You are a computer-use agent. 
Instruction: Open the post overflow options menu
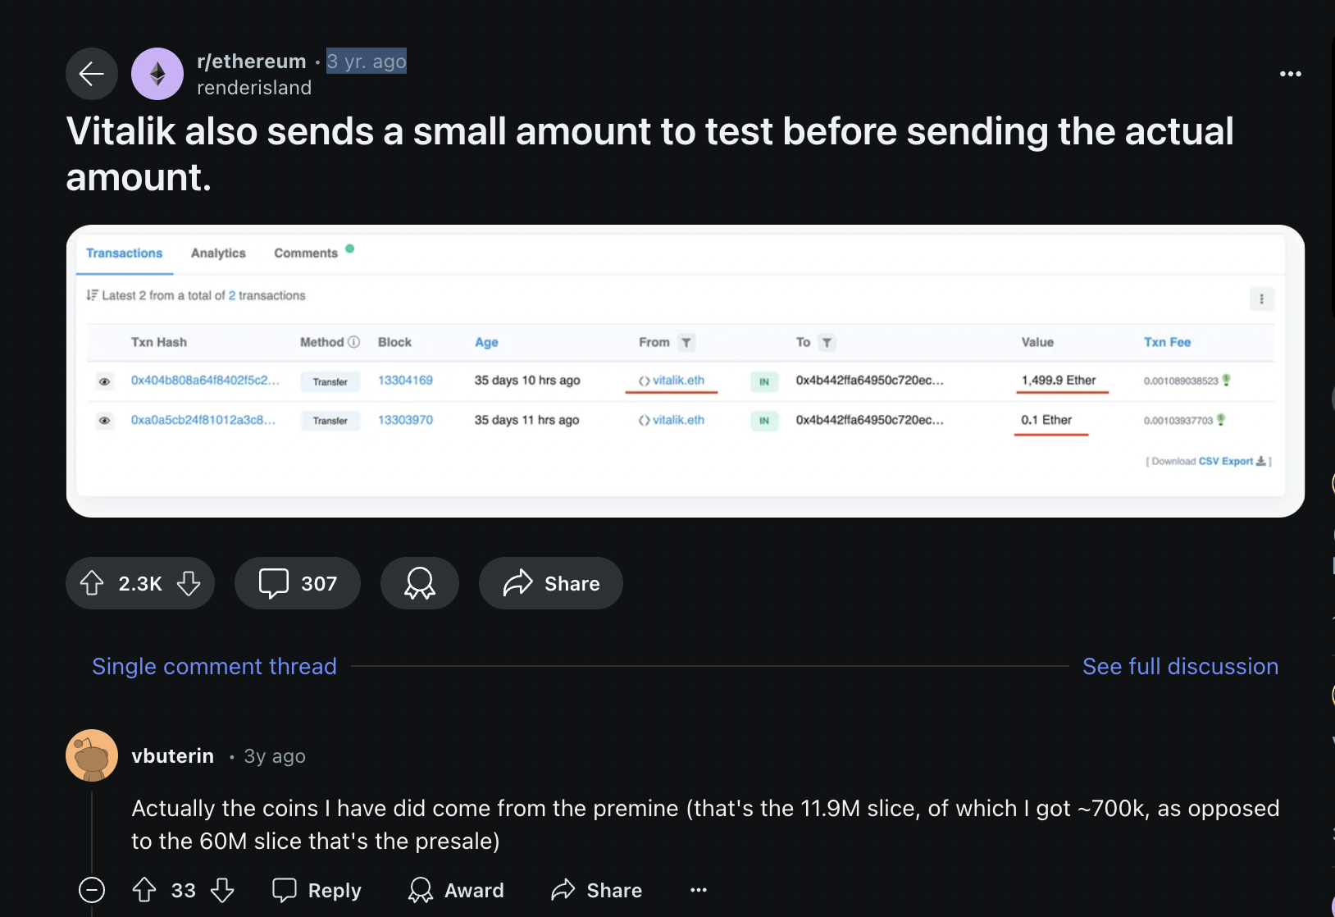point(1290,74)
